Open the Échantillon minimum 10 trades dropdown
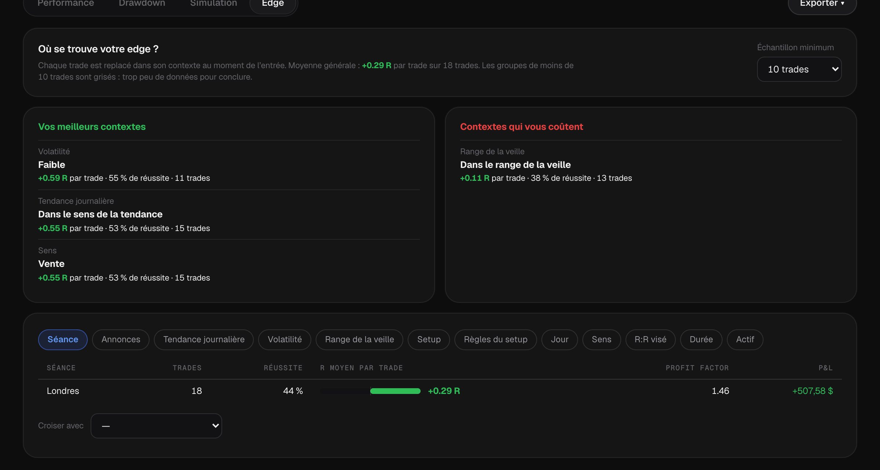880x470 pixels. [799, 69]
